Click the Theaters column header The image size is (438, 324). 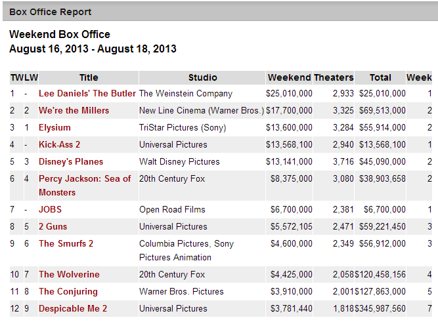[334, 77]
